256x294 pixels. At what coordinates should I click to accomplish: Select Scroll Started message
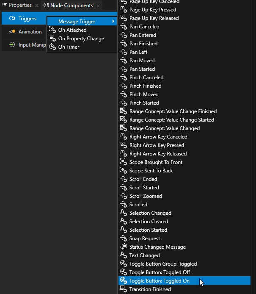coord(184,188)
